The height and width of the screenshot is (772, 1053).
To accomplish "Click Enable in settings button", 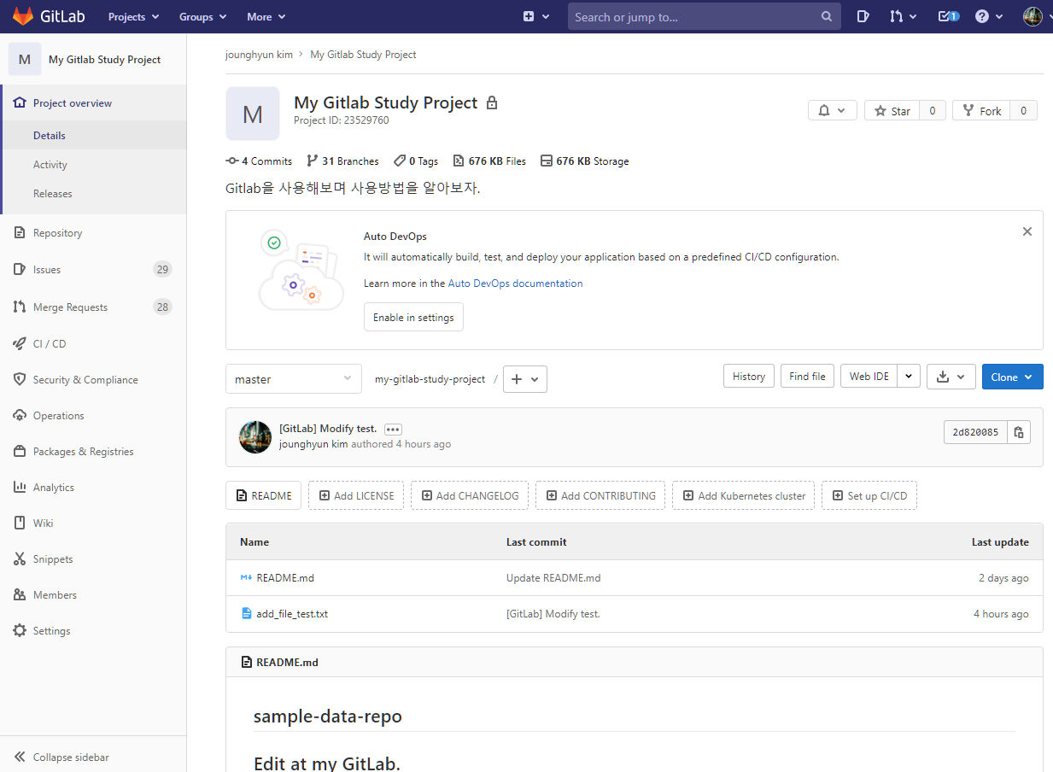I will point(413,317).
